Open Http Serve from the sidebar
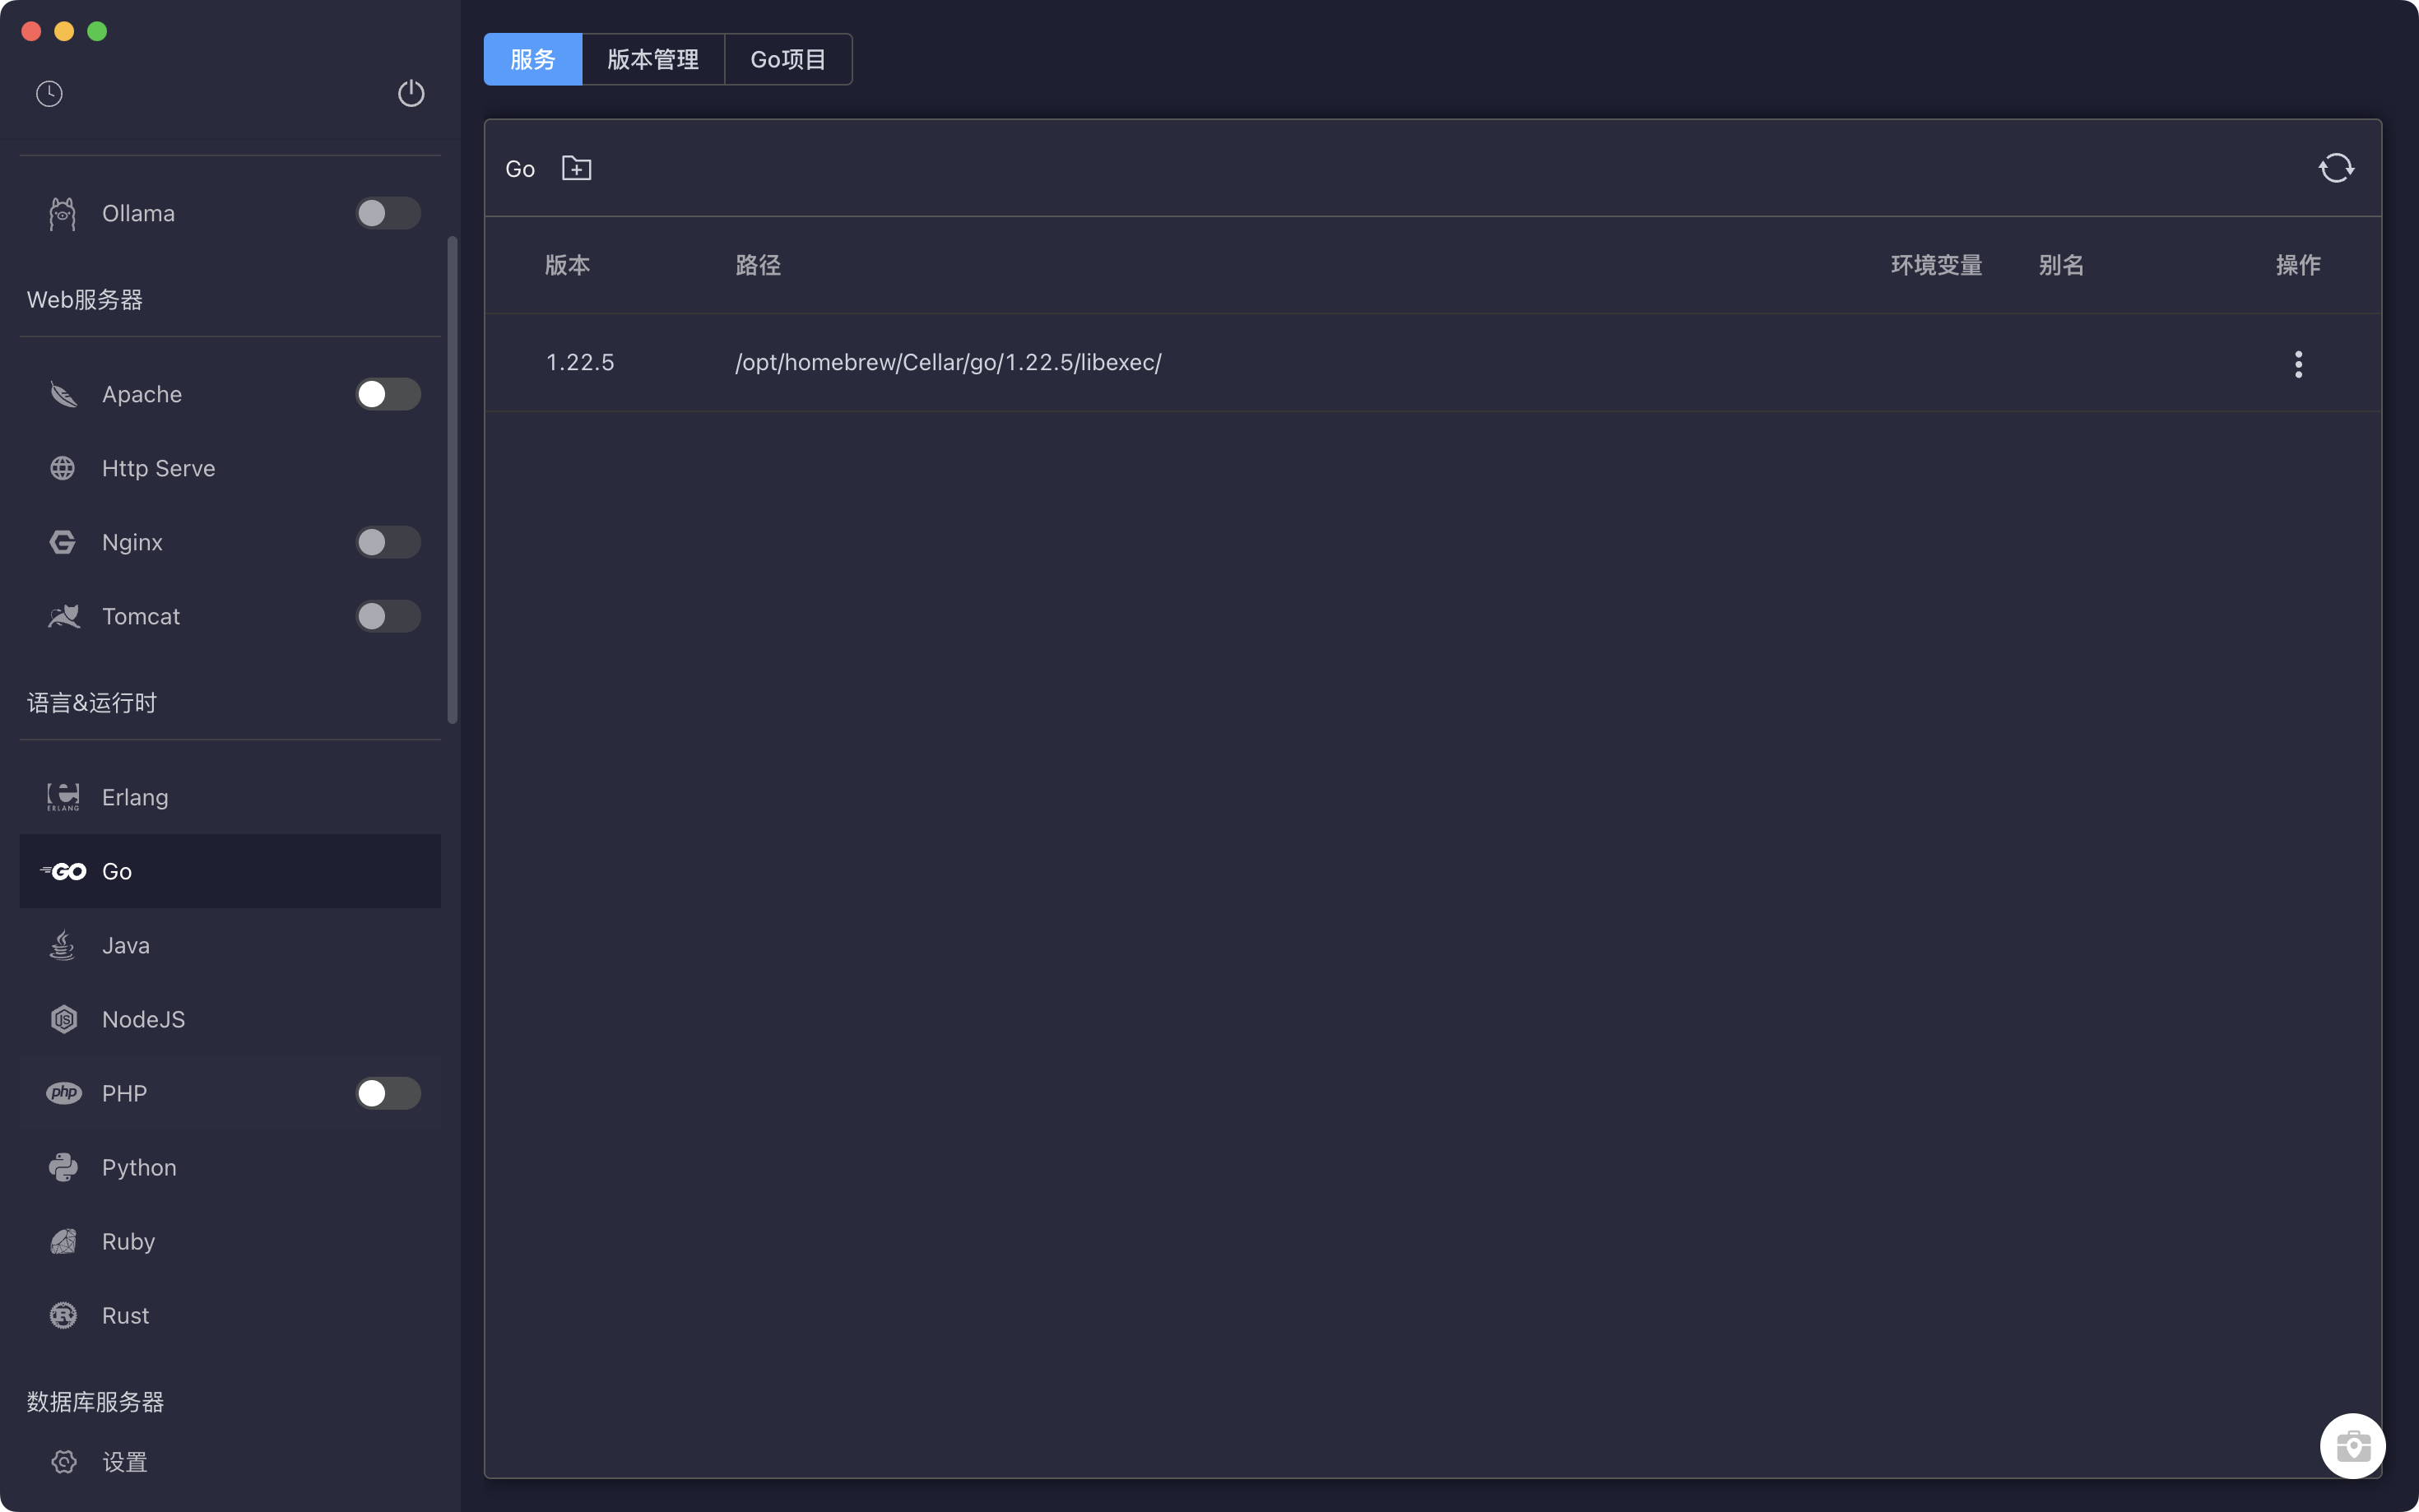Screen dimensions: 2419x1512 tap(158, 468)
